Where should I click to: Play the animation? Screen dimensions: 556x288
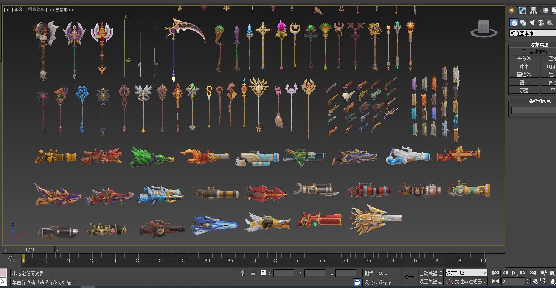pos(514,273)
